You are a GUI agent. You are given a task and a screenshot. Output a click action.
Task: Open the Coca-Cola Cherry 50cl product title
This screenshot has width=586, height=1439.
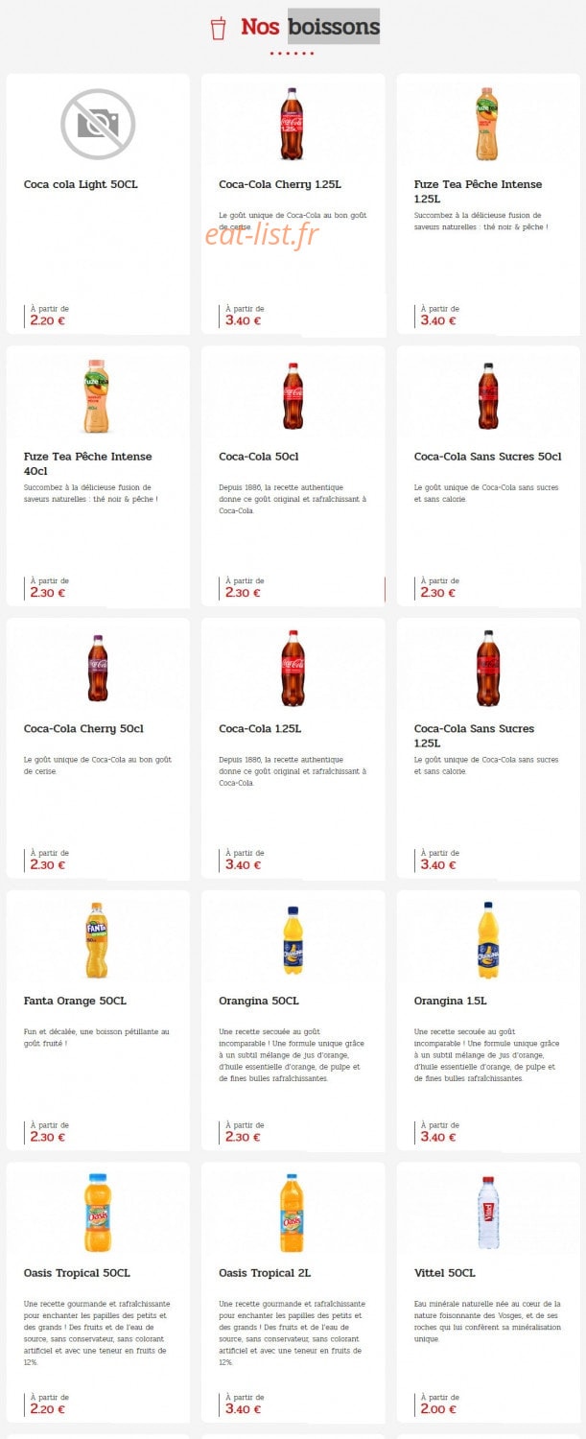(x=83, y=729)
